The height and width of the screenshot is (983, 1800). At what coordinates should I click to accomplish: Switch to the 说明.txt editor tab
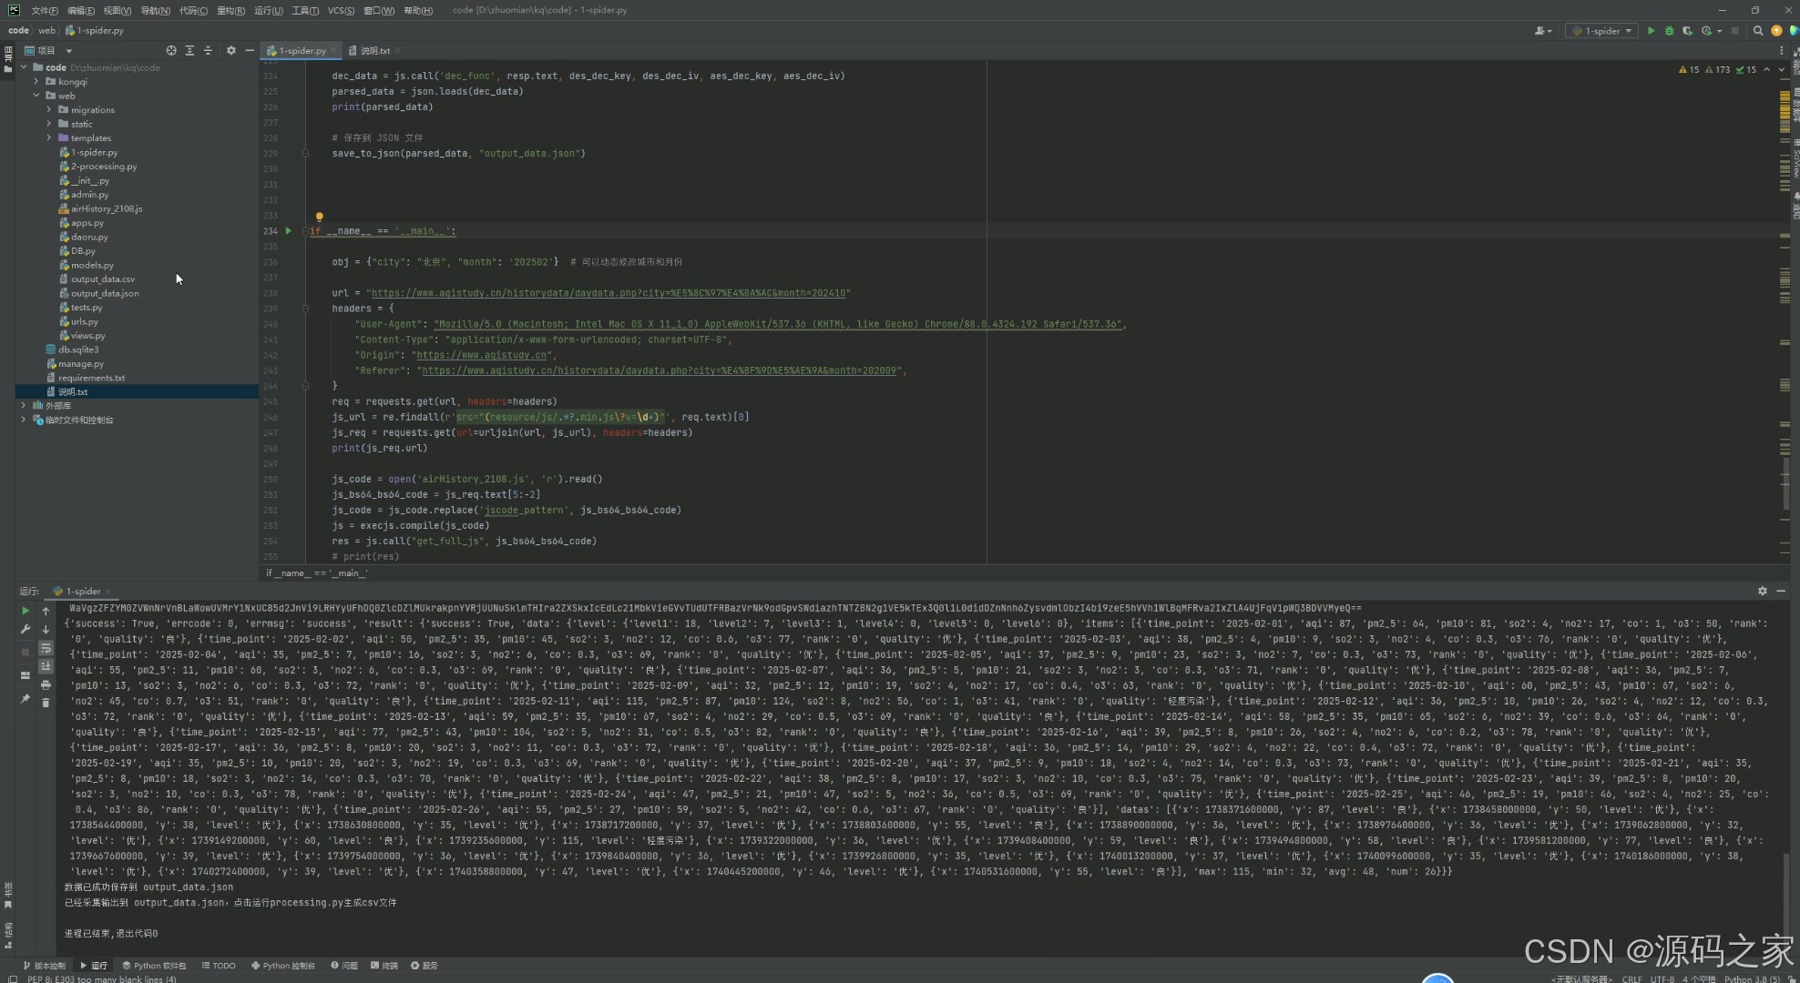374,51
